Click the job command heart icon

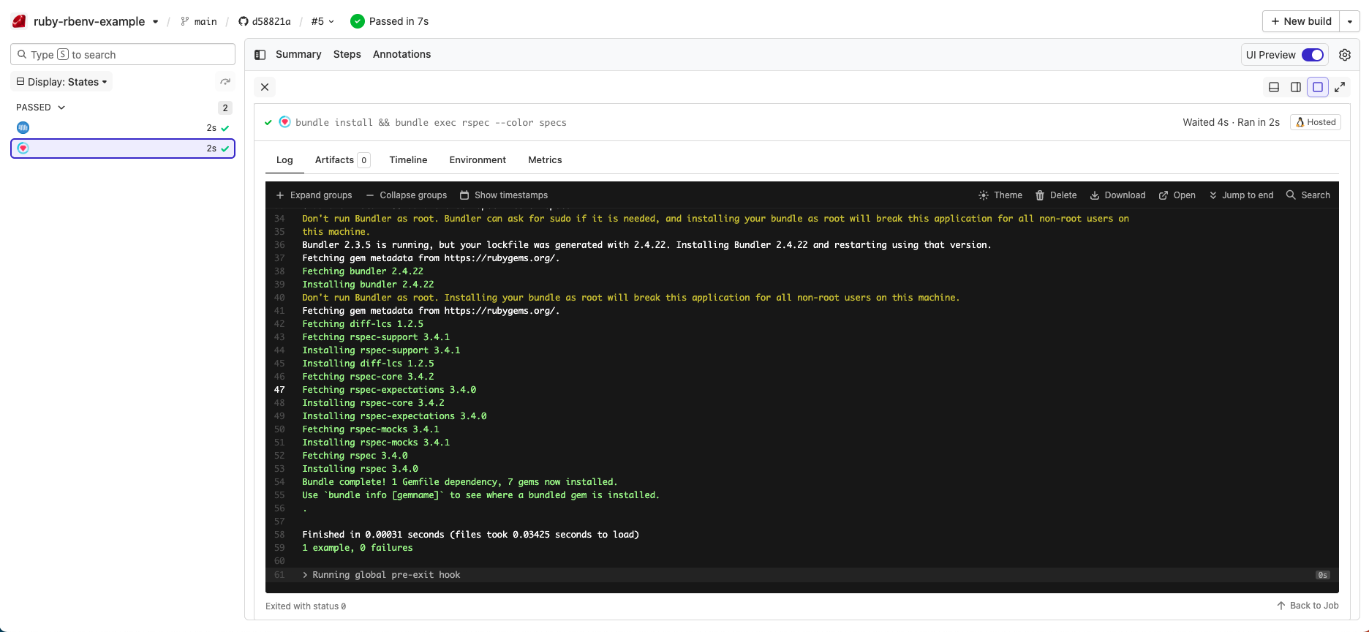pos(285,122)
